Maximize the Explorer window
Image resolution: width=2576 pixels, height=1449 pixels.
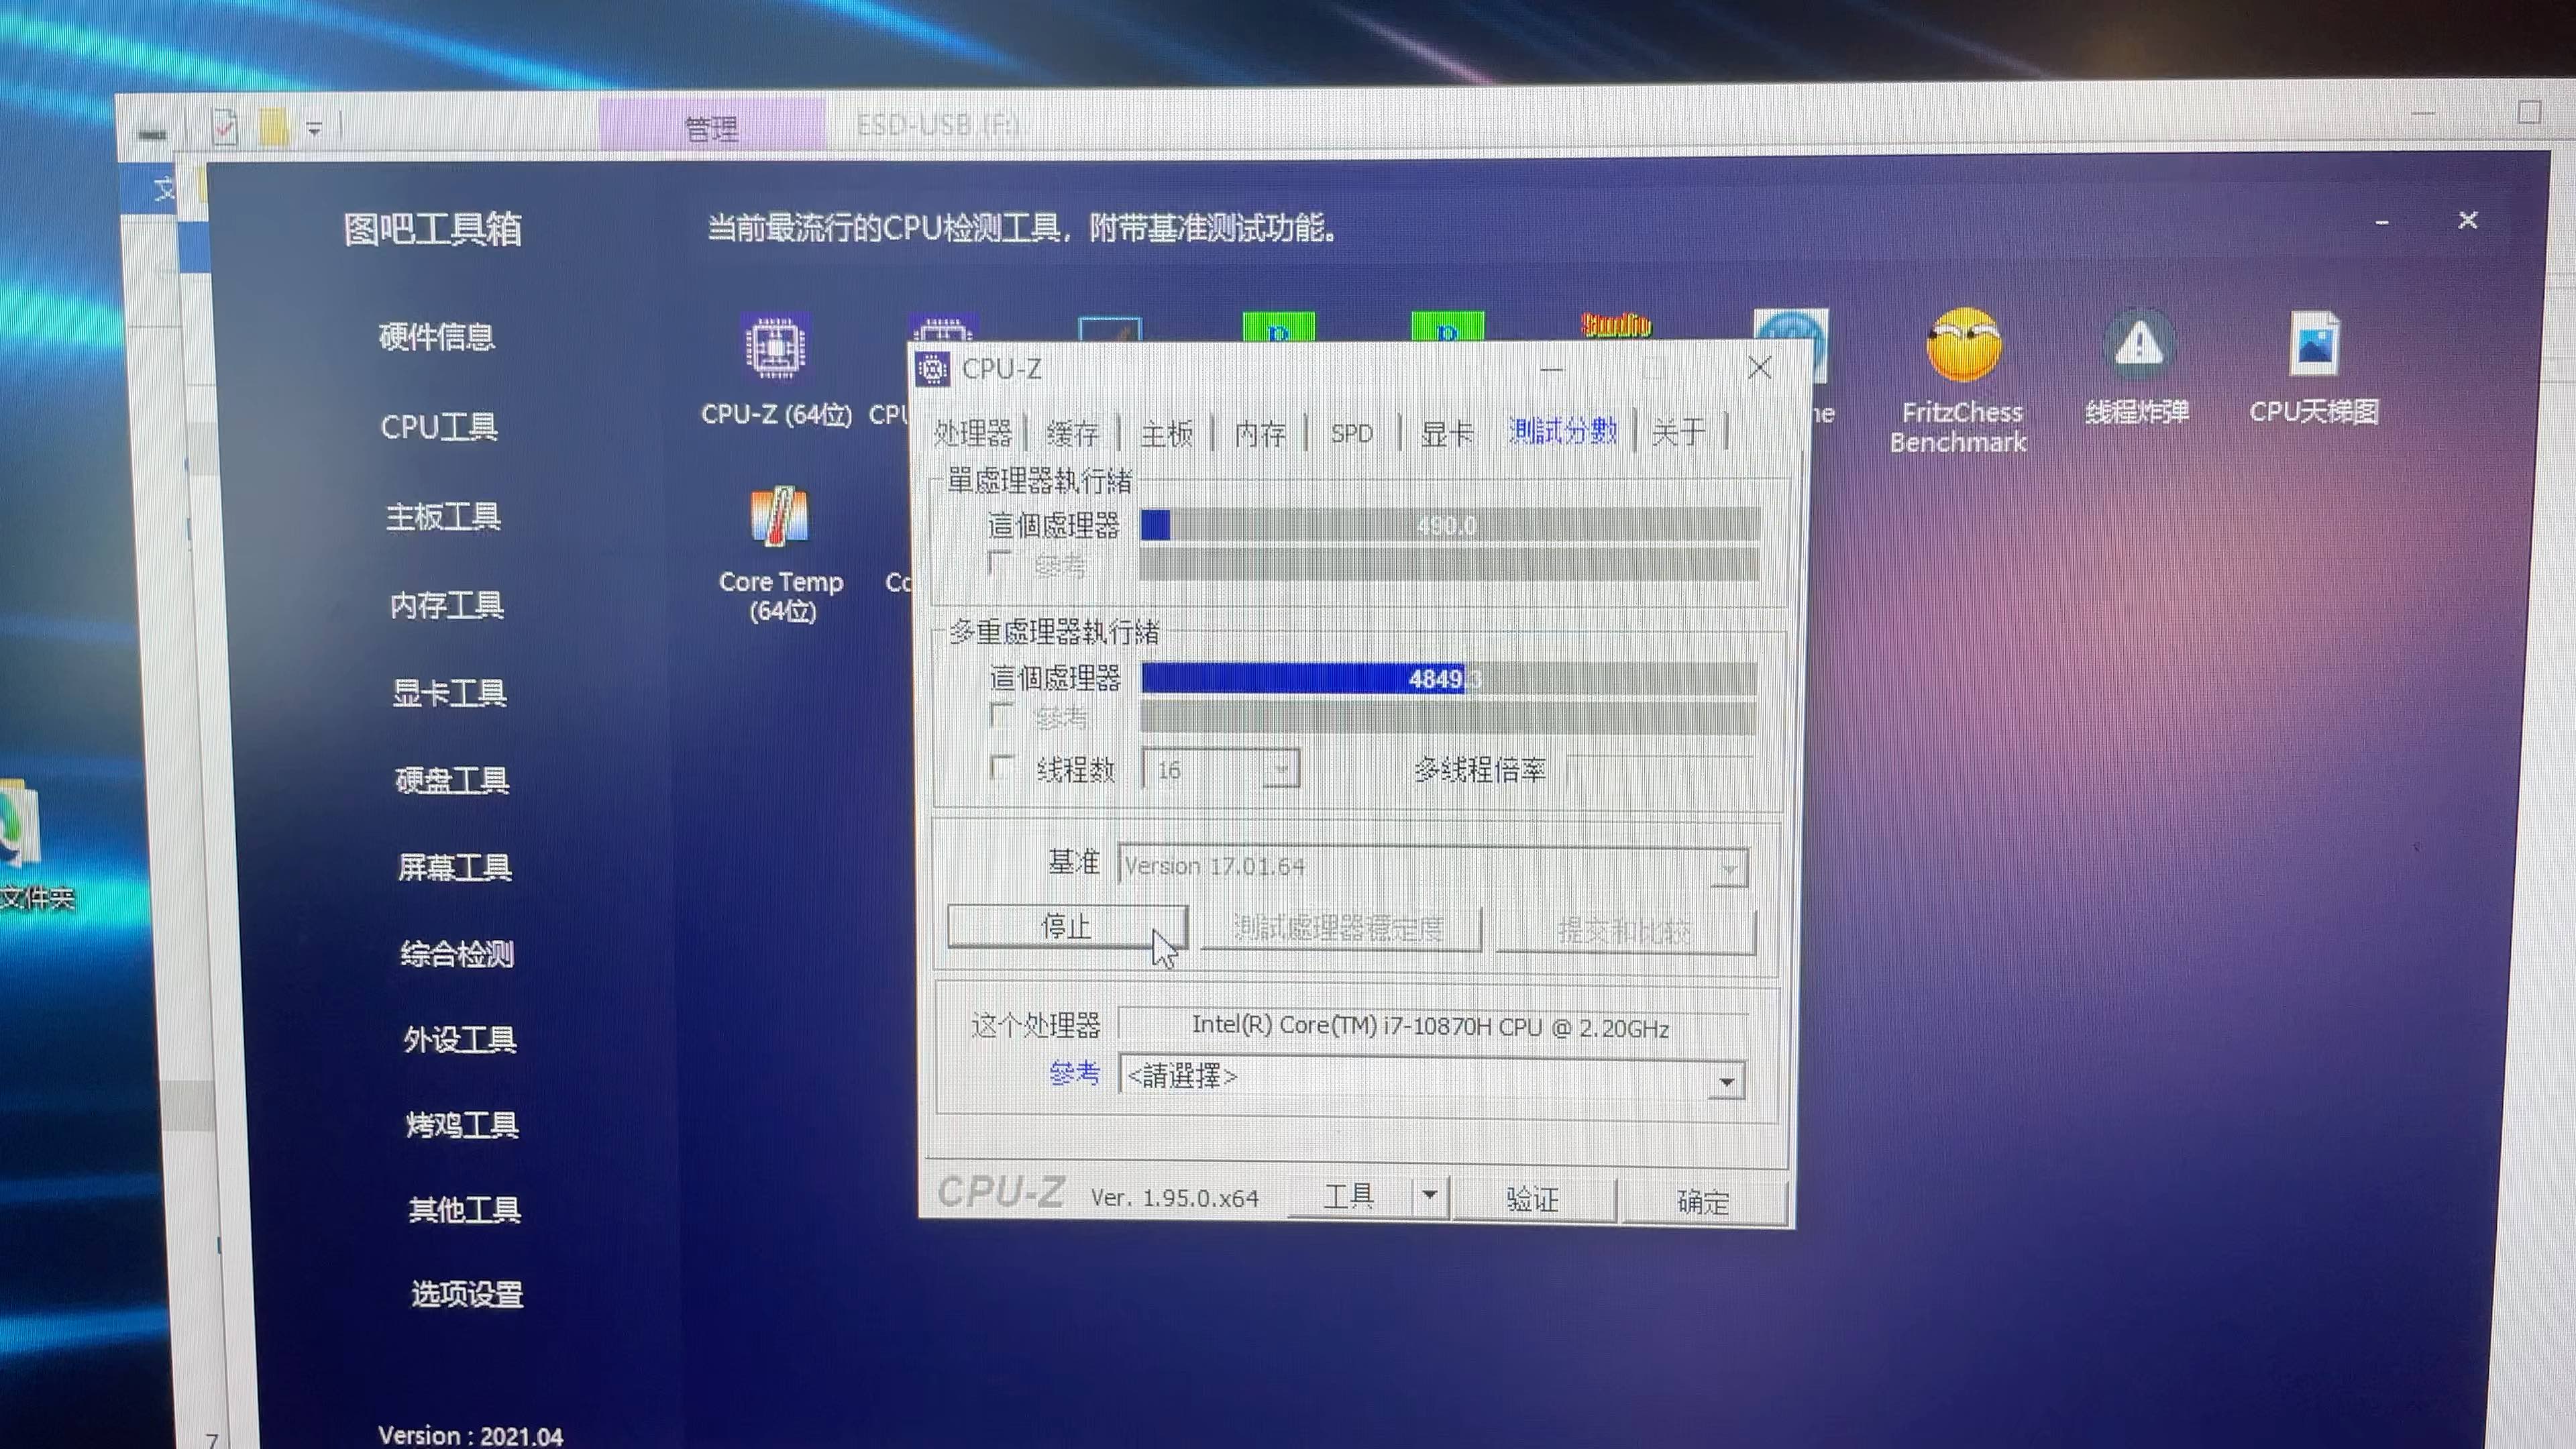click(x=2528, y=113)
